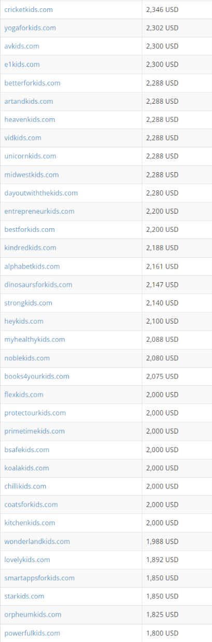Open avkids.com domain listing

click(22, 46)
